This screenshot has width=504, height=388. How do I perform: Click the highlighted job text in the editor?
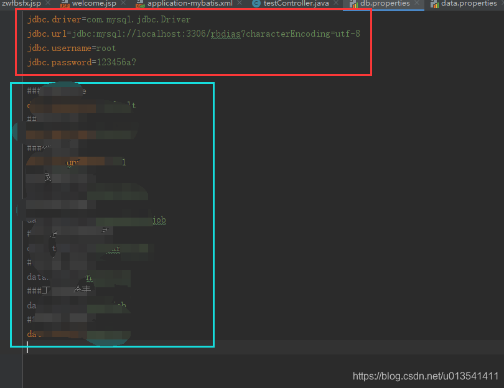pyautogui.click(x=160, y=219)
